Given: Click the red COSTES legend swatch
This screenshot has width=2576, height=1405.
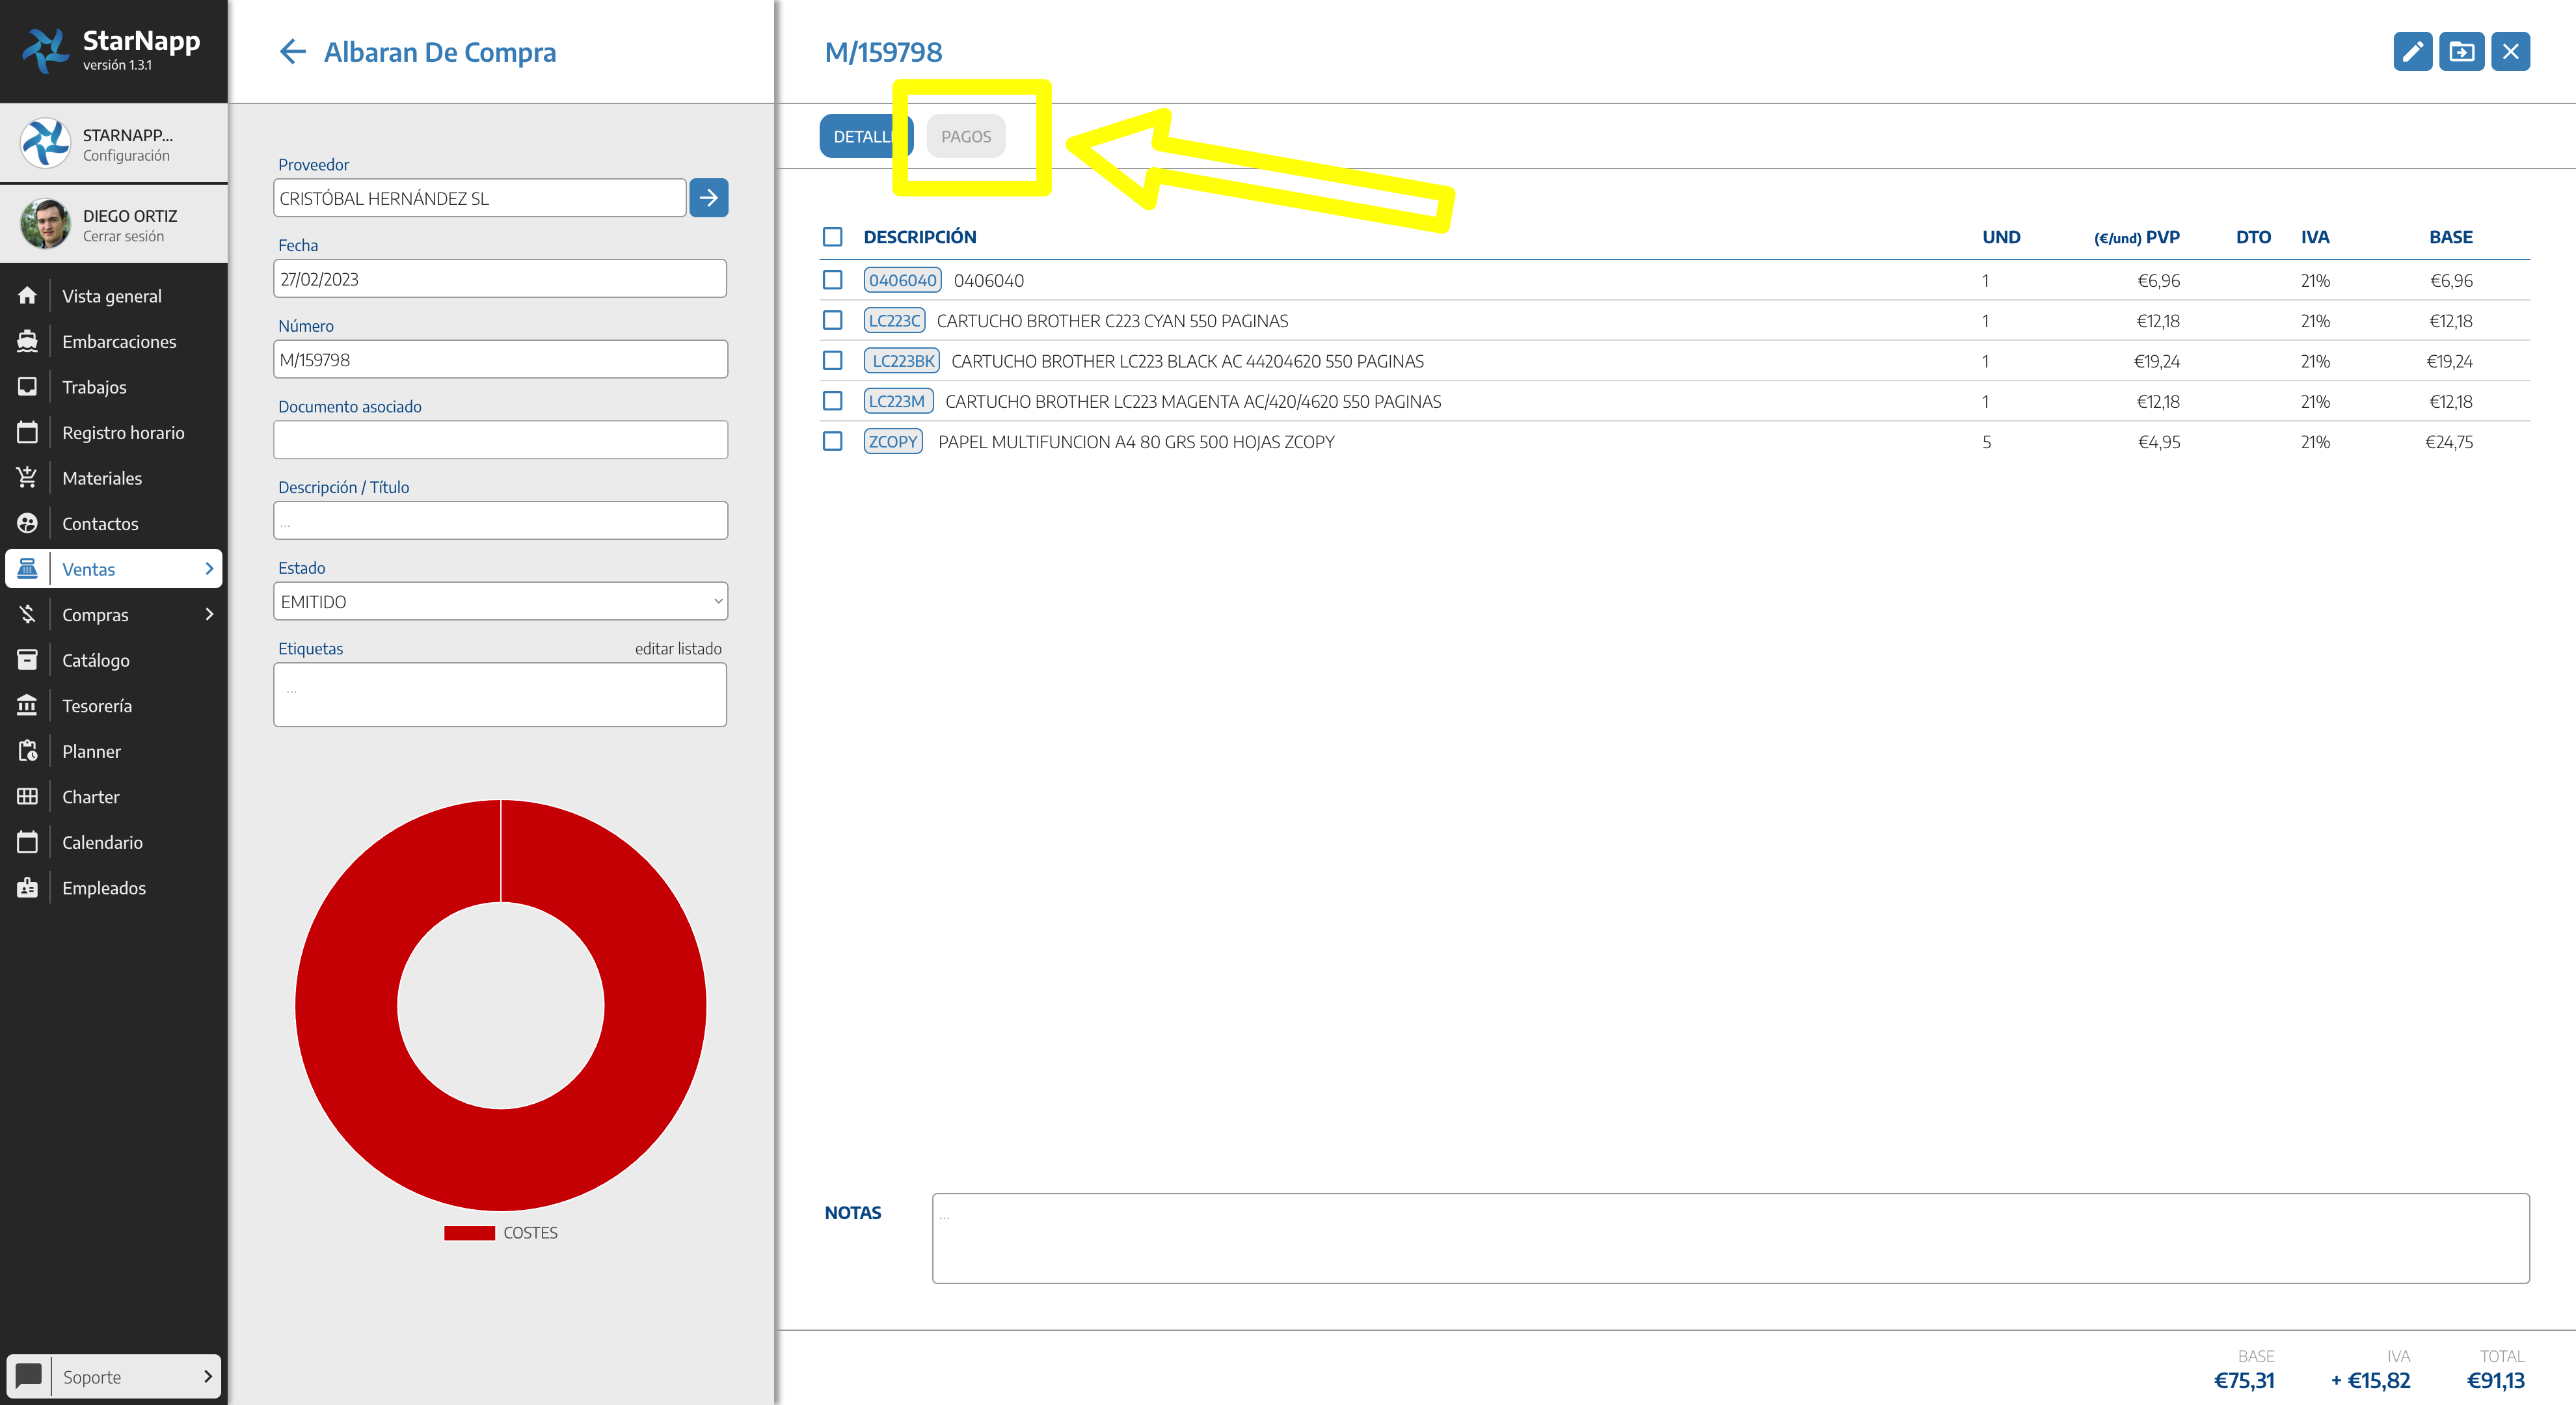Looking at the screenshot, I should [469, 1233].
